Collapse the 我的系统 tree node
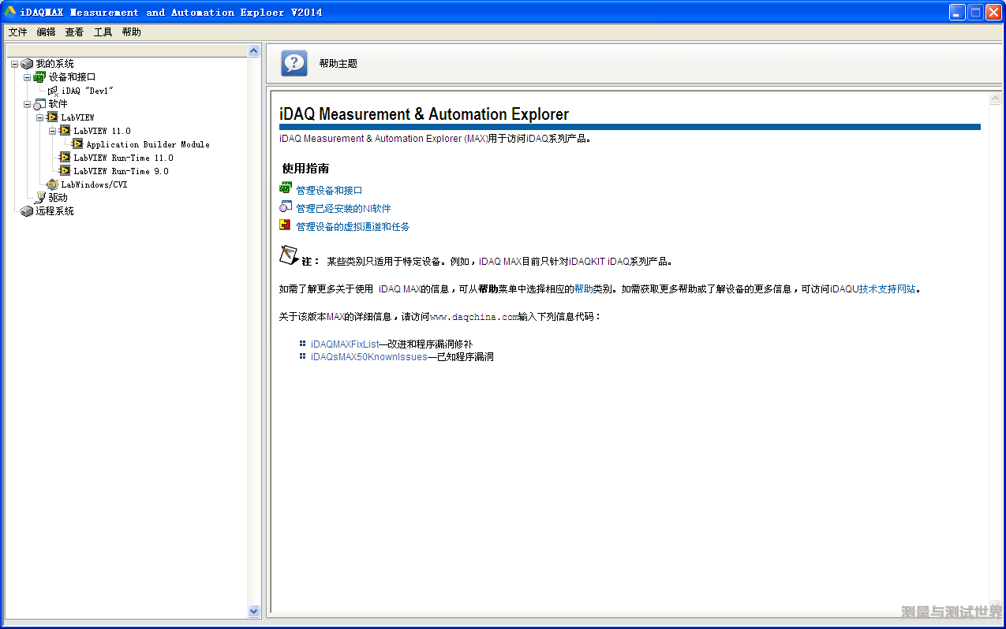1006x629 pixels. [14, 64]
